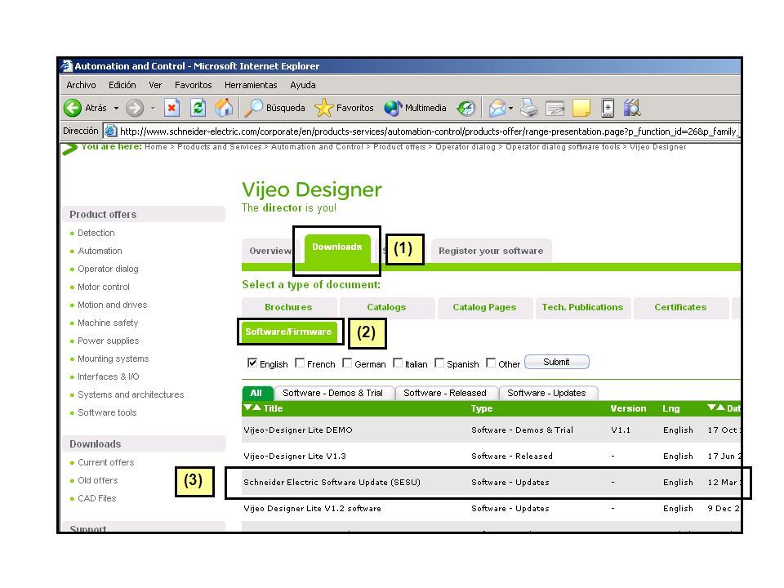Select Tech. Publications document type
Image resolution: width=784 pixels, height=588 pixels.
point(582,308)
